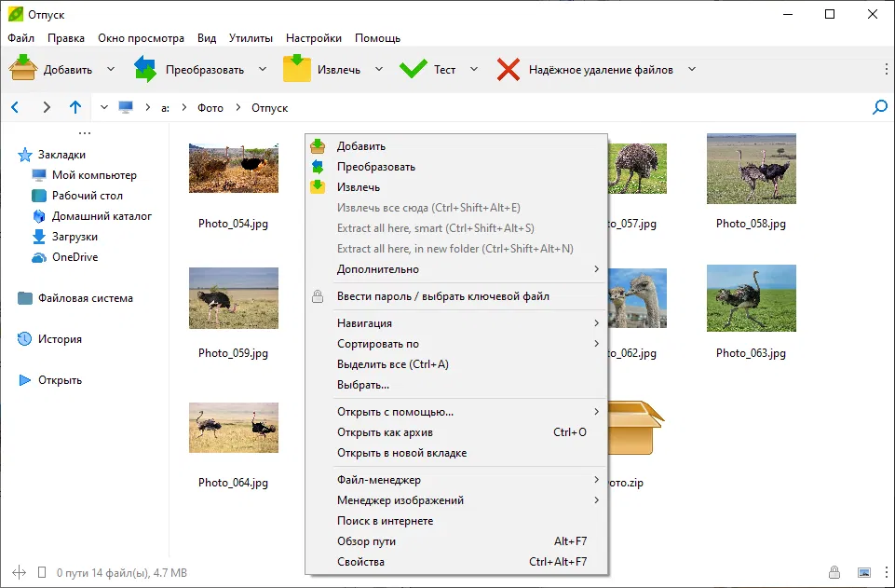Click the padlock icon in status bar

pyautogui.click(x=834, y=572)
